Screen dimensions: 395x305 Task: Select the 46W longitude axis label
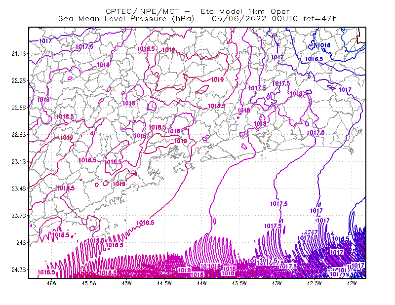pos(52,283)
